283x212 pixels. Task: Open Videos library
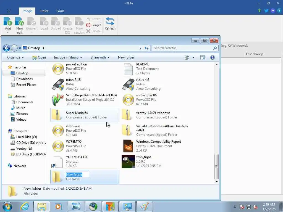point(21,119)
